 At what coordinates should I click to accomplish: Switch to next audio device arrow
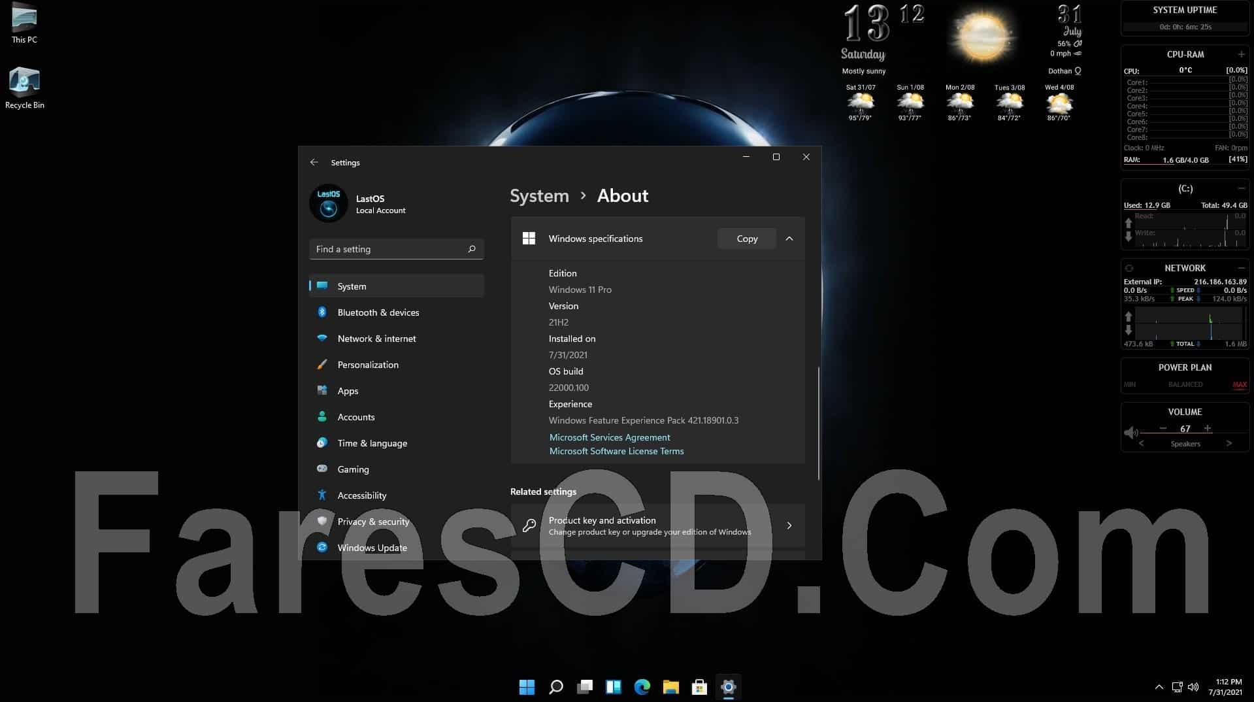[x=1229, y=443]
